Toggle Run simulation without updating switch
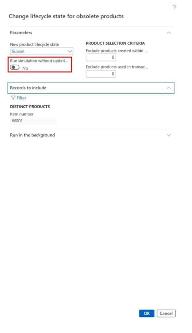This screenshot has height=333, width=192. tap(15, 67)
